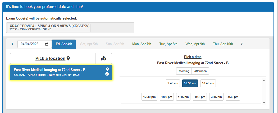Select the 9:45 am appointment slot
Image resolution: width=278 pixels, height=113 pixels.
[x=173, y=83]
